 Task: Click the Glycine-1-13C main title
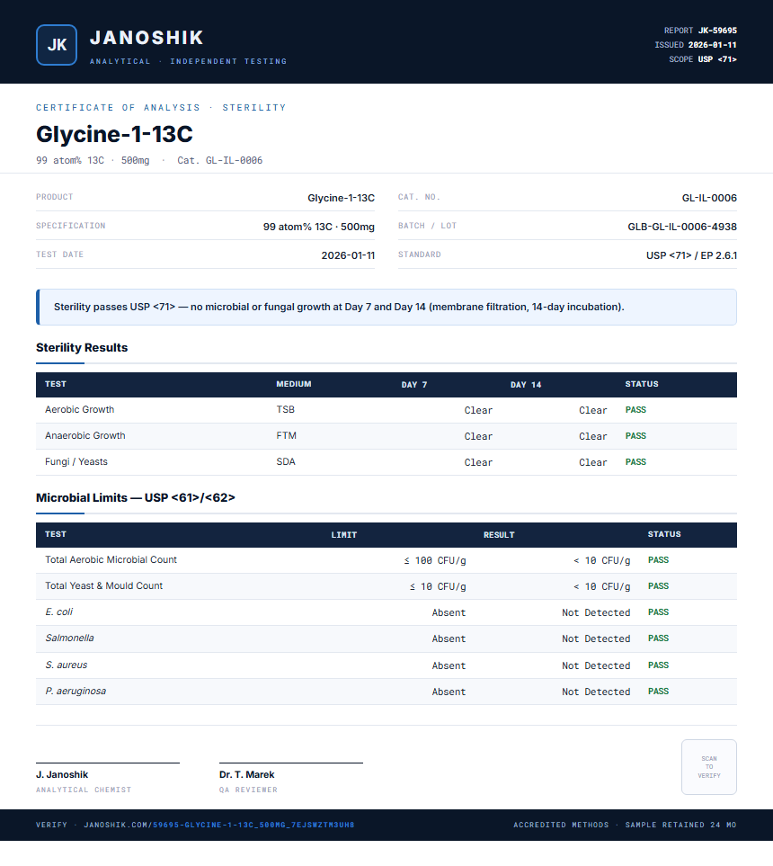pos(114,134)
